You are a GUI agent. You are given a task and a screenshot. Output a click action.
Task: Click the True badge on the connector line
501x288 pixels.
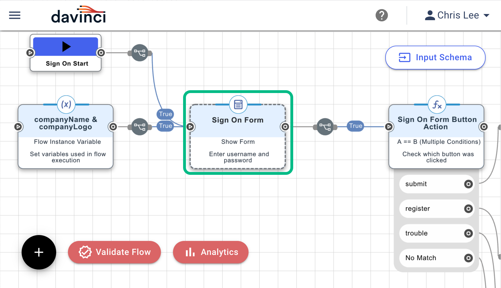pos(355,126)
